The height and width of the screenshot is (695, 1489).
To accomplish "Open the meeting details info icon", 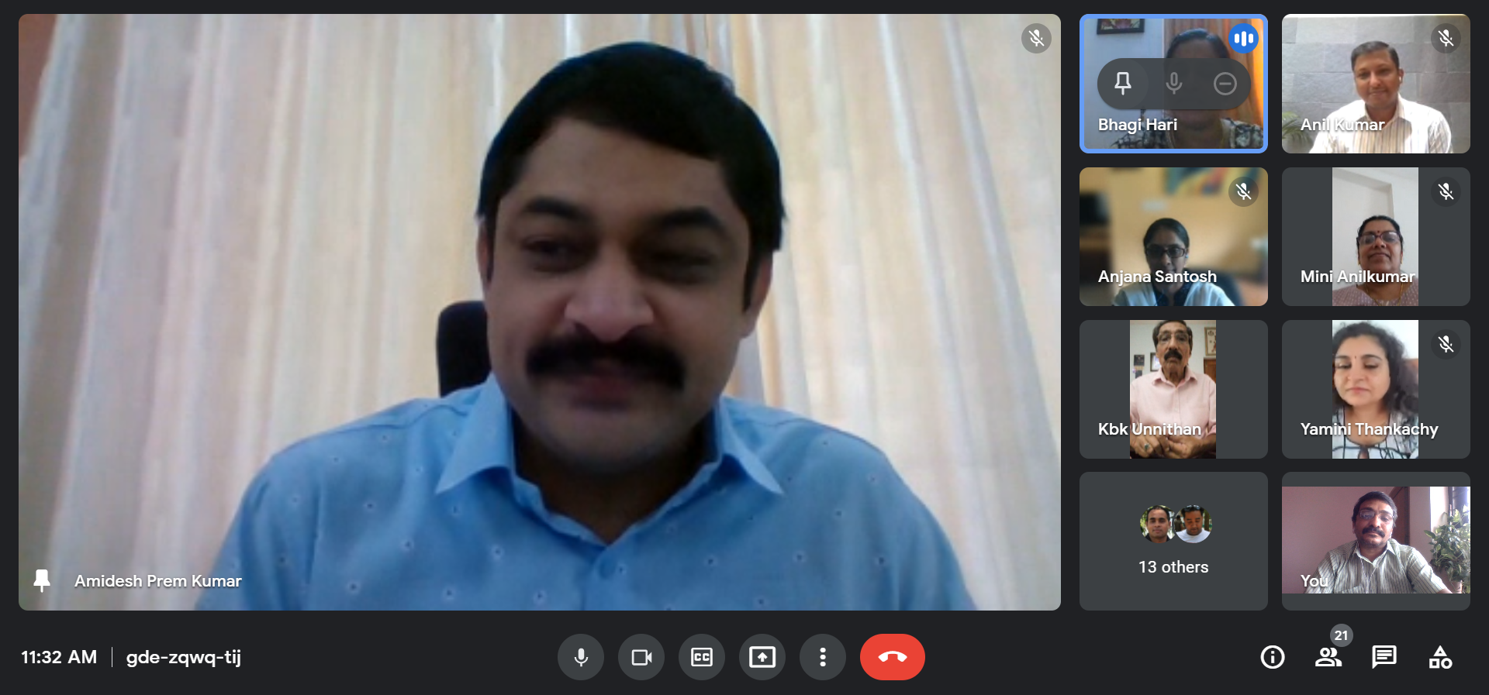I will [1273, 657].
